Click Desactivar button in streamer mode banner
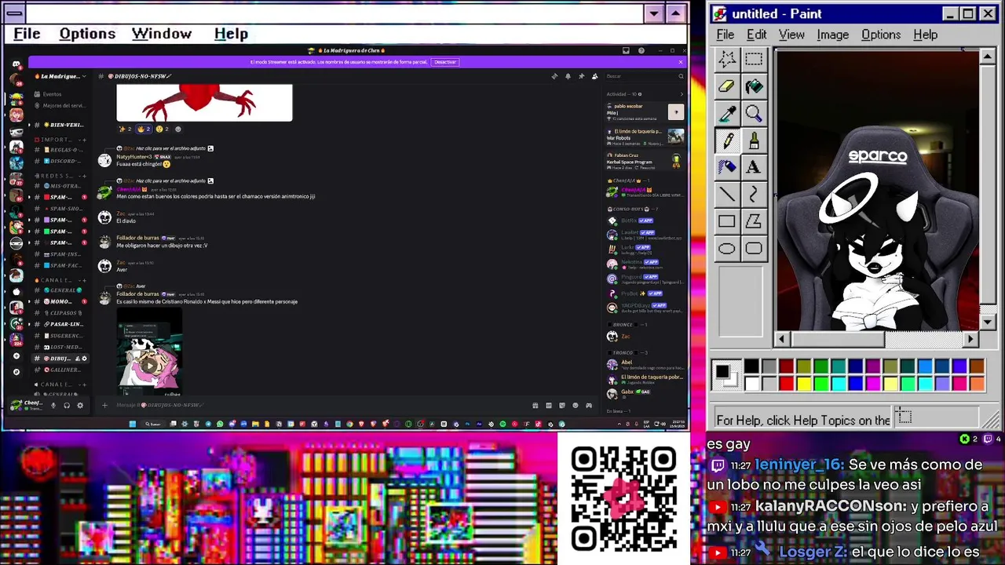This screenshot has width=1005, height=565. pyautogui.click(x=445, y=62)
